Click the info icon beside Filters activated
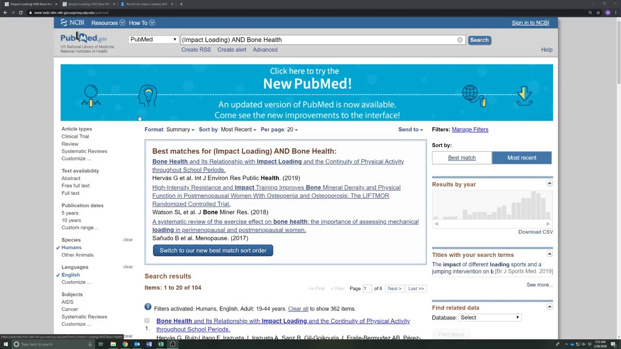 pyautogui.click(x=148, y=307)
